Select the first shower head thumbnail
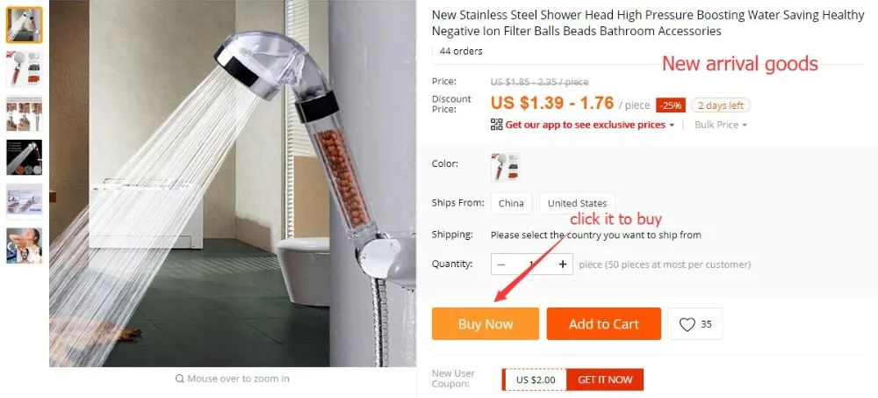Viewport: 878px width, 398px height. tap(24, 25)
